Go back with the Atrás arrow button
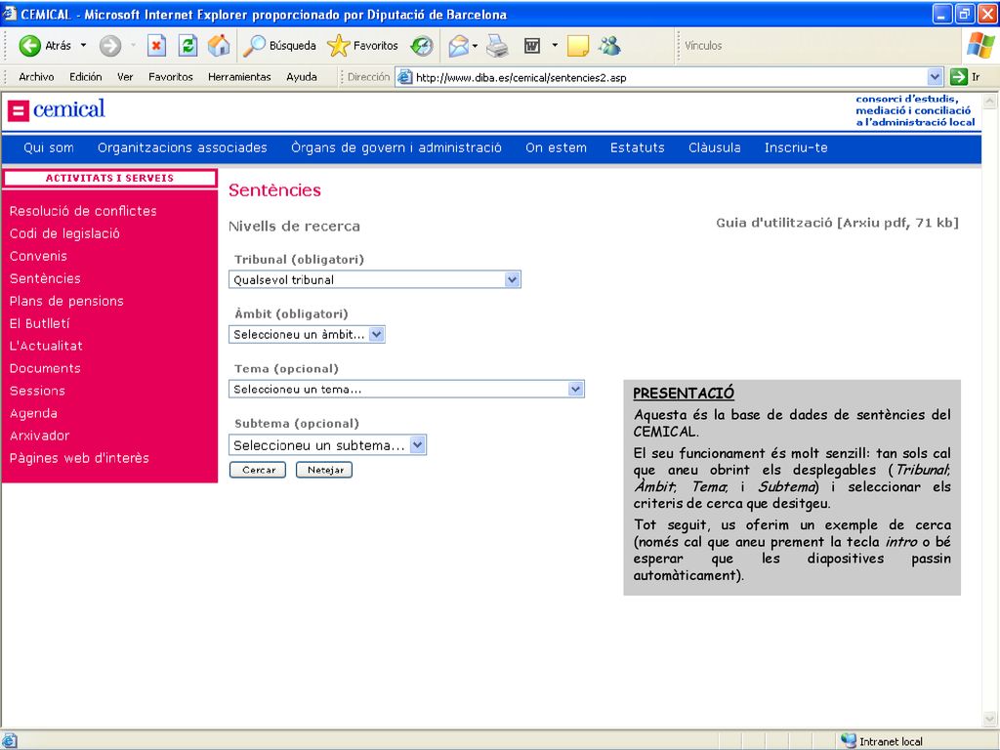Screen dimensions: 1000x750 click(45, 45)
